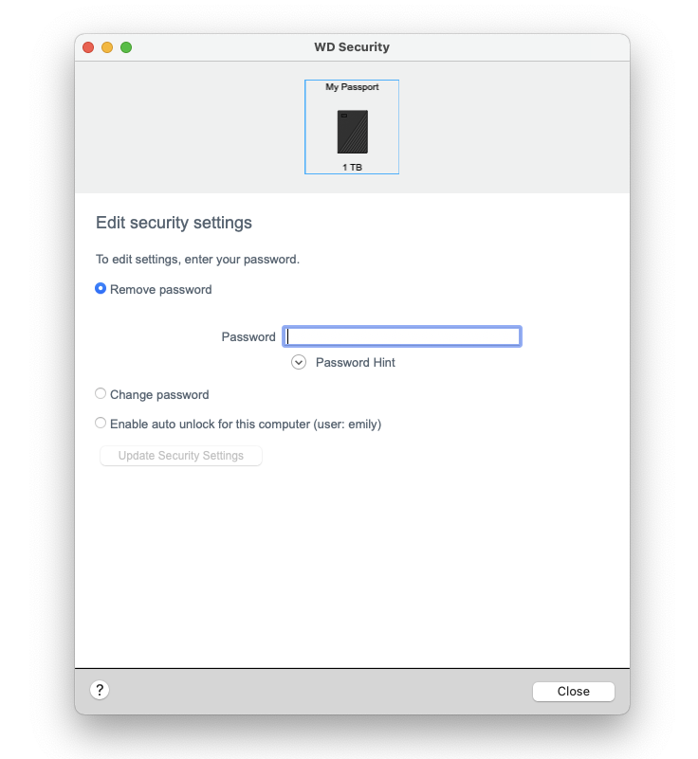The width and height of the screenshot is (698, 759).
Task: Click the WD Security window title
Action: click(352, 47)
